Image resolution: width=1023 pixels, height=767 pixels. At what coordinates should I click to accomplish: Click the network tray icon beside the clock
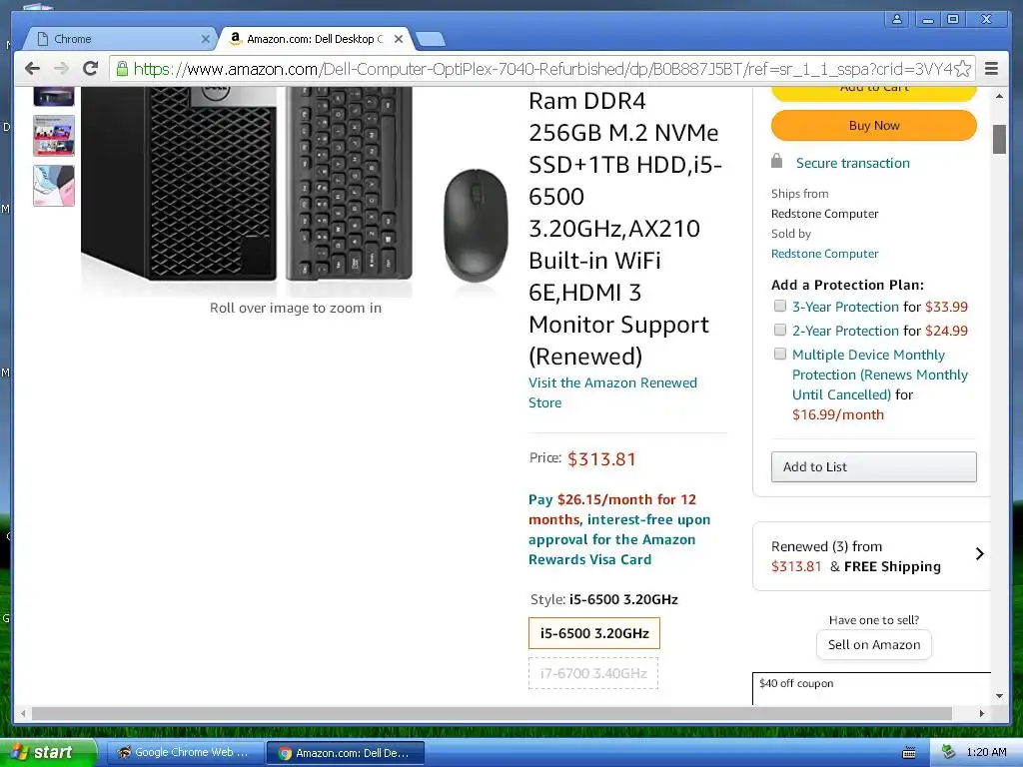948,752
